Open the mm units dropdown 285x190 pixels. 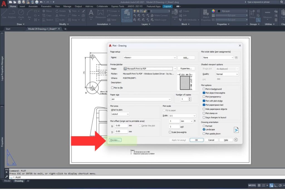pos(186,121)
